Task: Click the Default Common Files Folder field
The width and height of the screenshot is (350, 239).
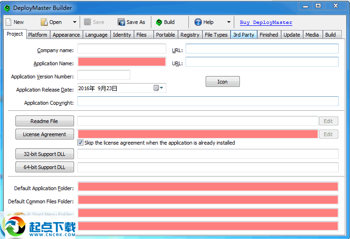Action: pos(208,200)
